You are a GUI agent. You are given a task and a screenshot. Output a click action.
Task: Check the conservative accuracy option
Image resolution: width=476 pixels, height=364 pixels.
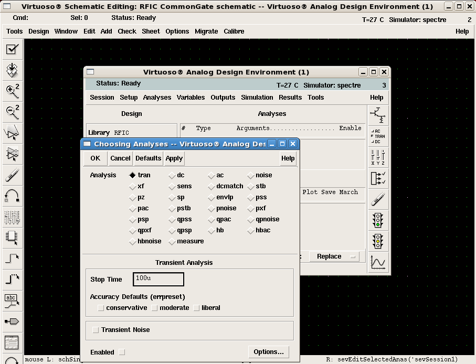pos(101,308)
